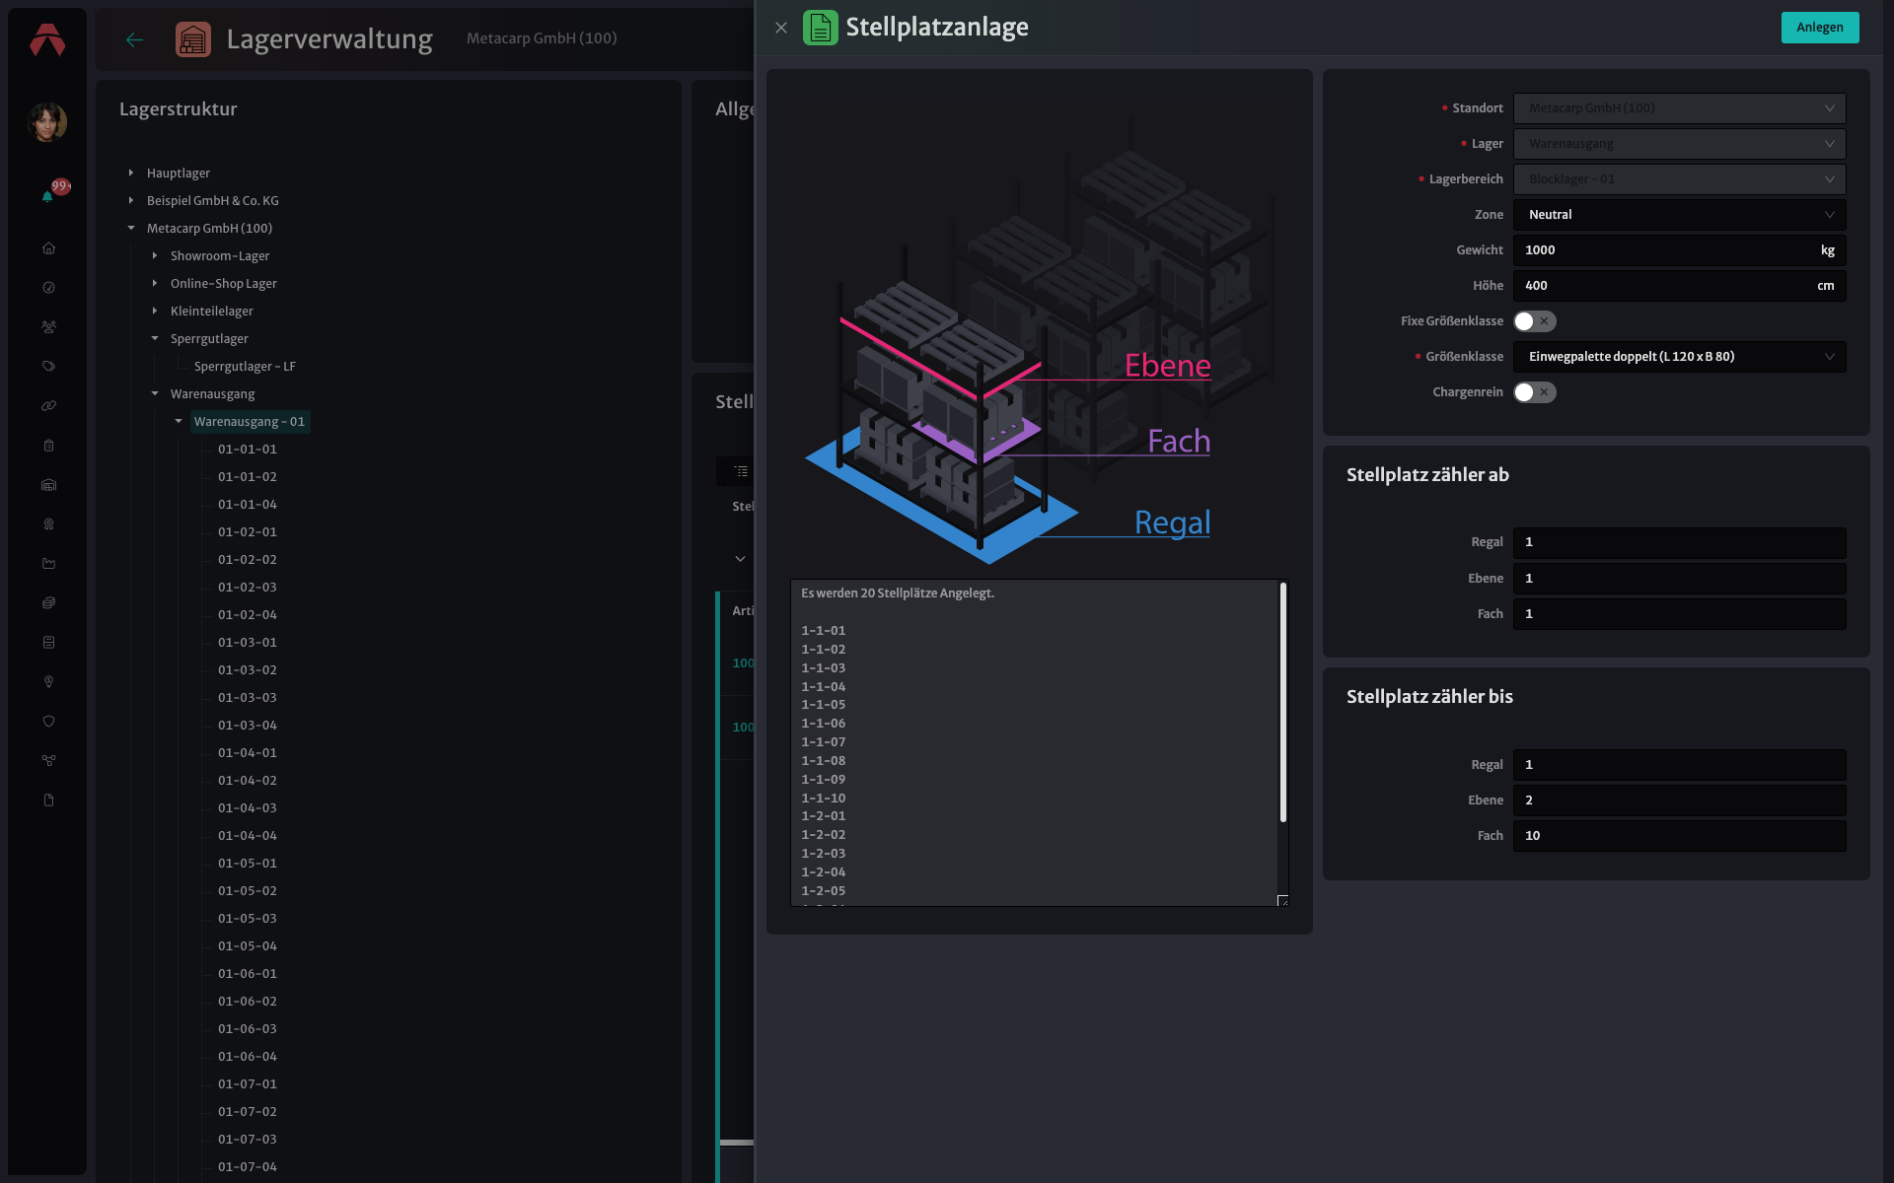The image size is (1894, 1183).
Task: Expand the Kleinteilelager tree node
Action: click(x=155, y=311)
